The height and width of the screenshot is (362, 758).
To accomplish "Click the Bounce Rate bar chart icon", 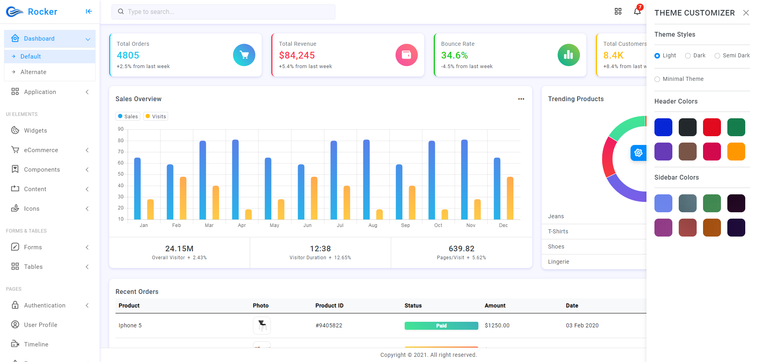I will click(x=568, y=55).
